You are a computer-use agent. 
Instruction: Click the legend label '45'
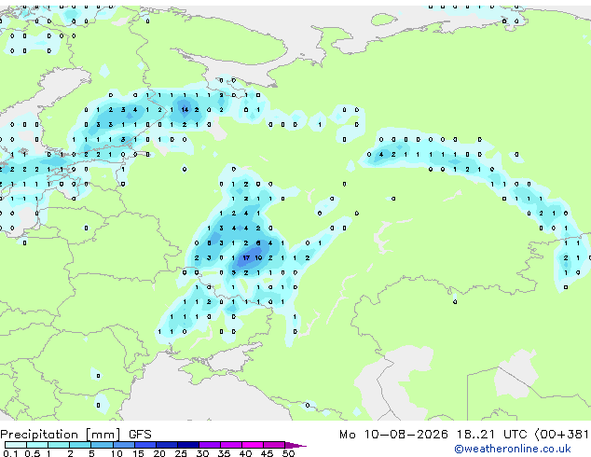coord(267,453)
